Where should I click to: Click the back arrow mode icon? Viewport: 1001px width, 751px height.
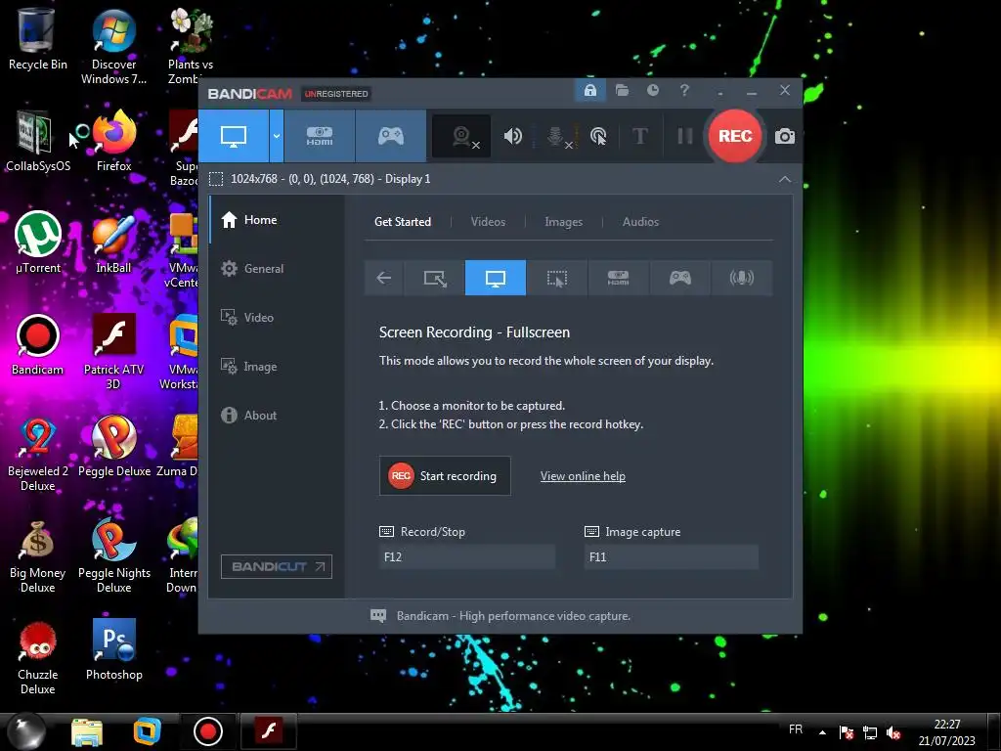(x=383, y=278)
